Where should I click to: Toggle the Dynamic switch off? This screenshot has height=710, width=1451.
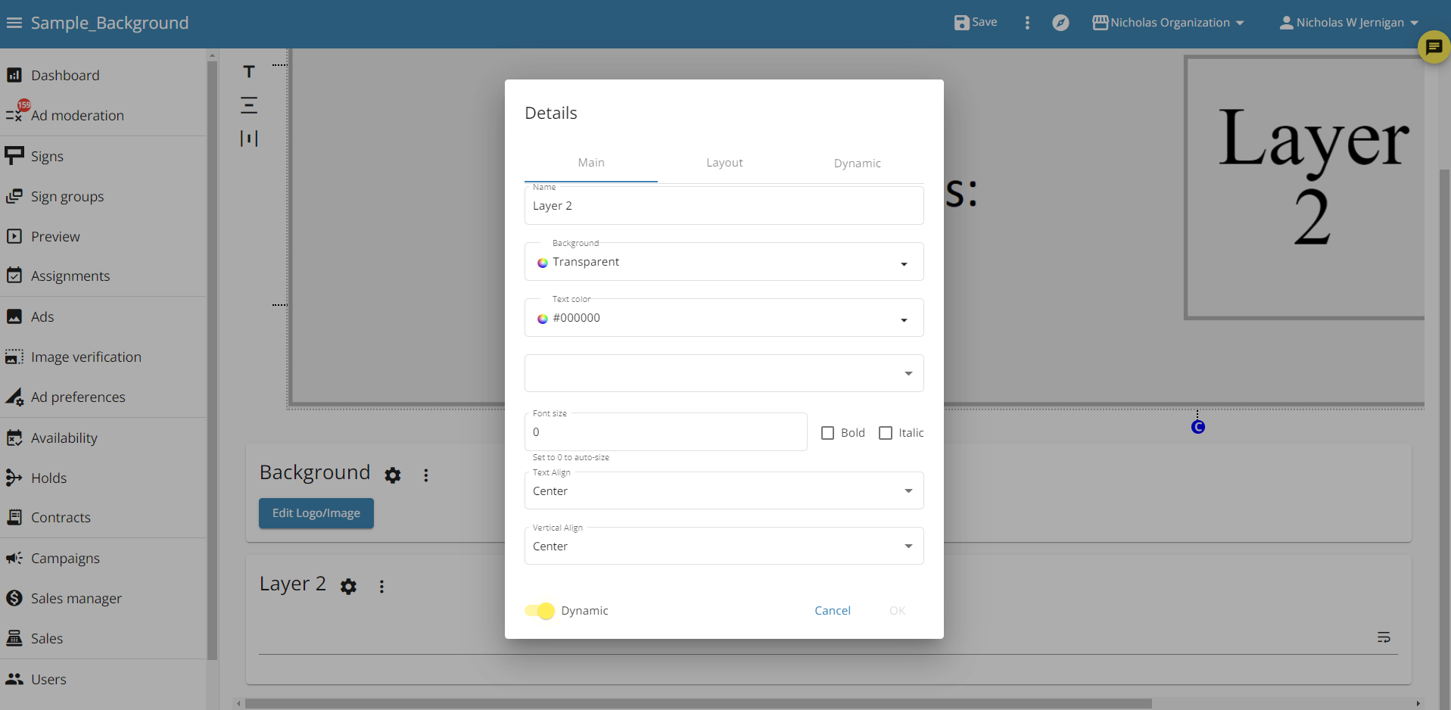tap(540, 611)
